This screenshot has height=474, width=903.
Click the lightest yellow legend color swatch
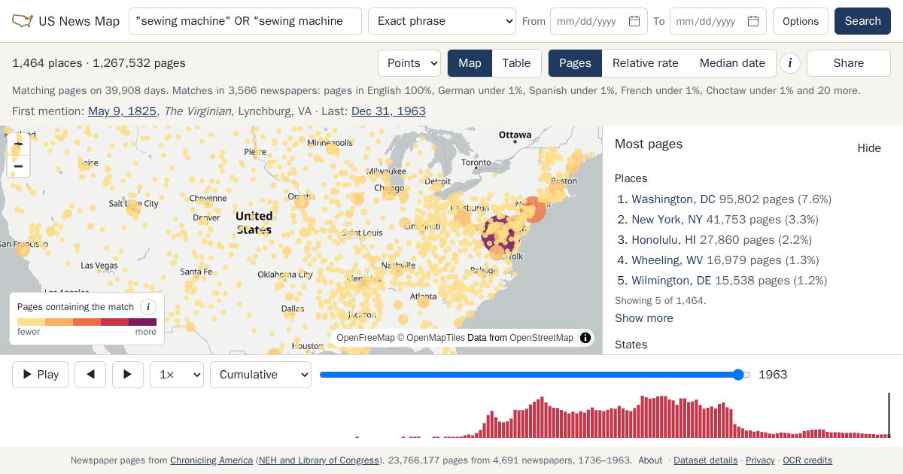point(31,322)
